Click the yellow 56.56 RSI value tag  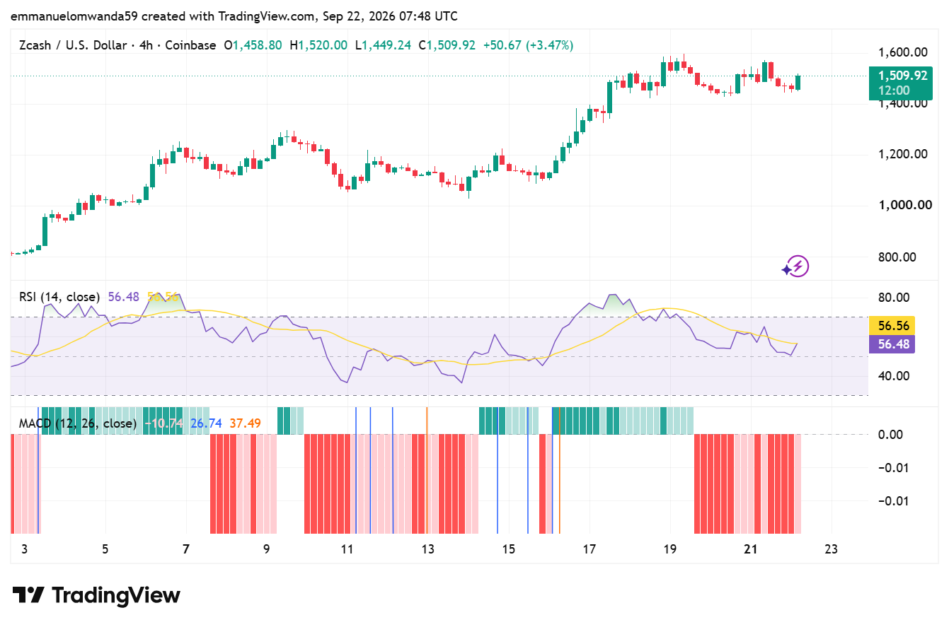[x=892, y=326]
